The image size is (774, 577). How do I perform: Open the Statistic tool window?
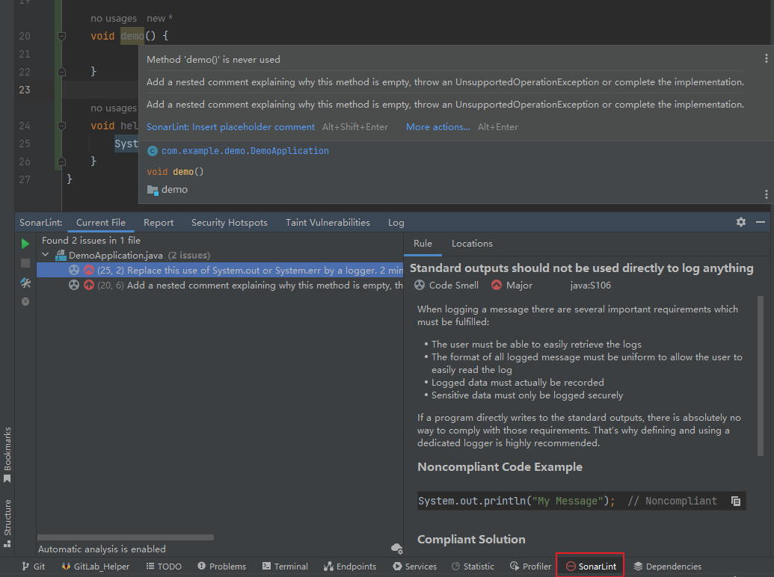click(x=473, y=566)
